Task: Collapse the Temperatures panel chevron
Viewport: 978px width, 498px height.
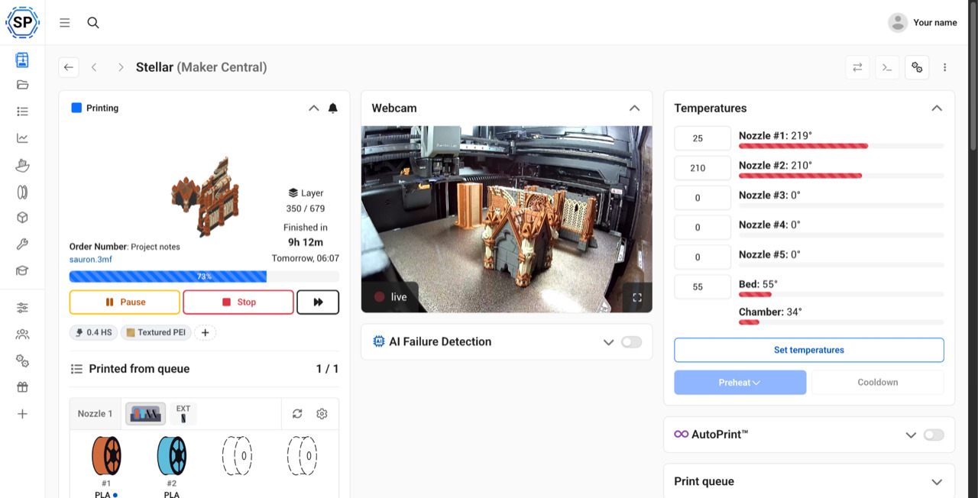Action: (x=937, y=108)
